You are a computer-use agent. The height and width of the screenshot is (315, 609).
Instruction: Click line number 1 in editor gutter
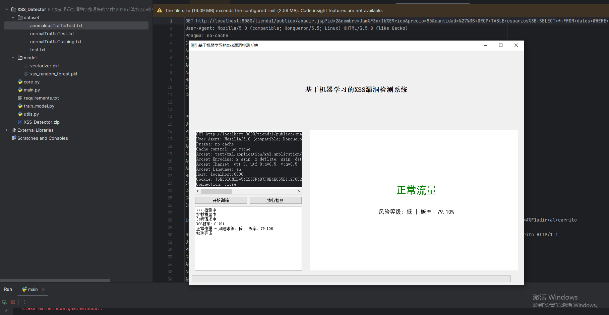tap(171, 21)
